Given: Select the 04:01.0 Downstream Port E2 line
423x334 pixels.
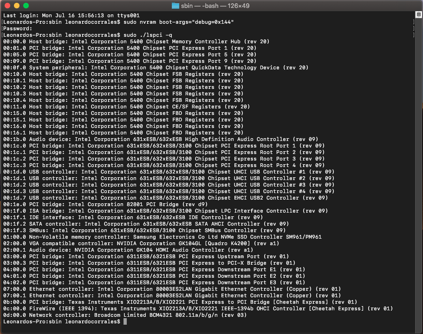Looking at the screenshot, I should tap(154, 276).
